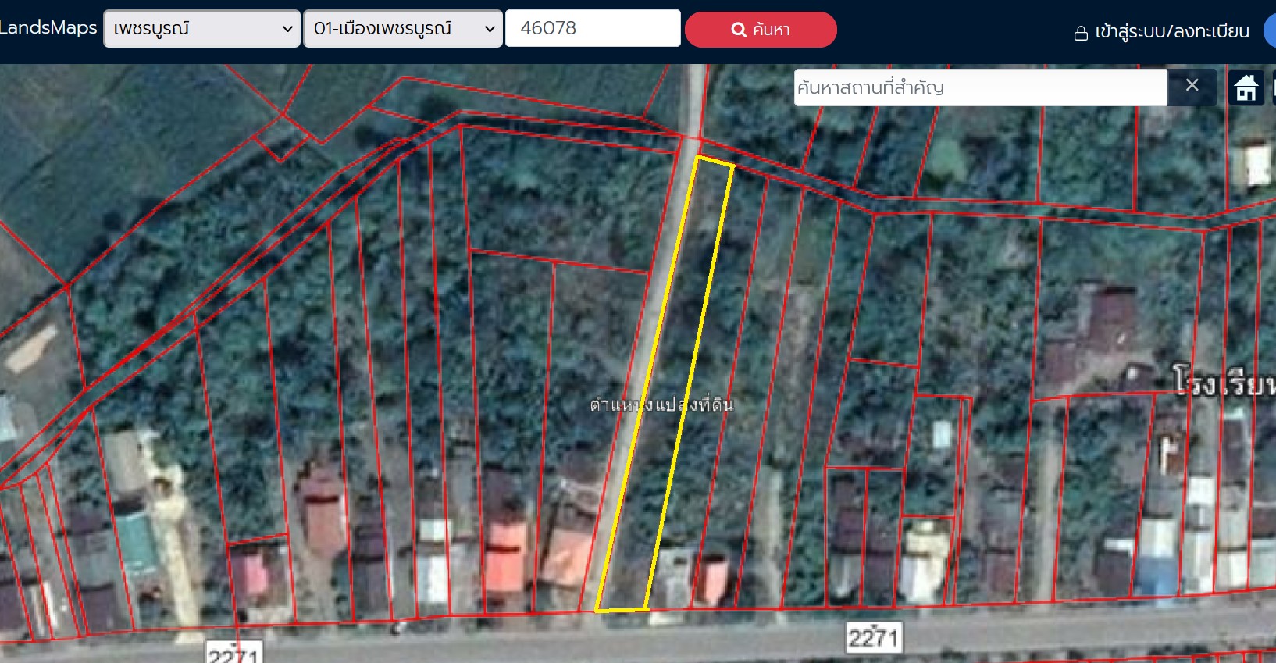Open the province dropdown showing เพชรบูรณ์
This screenshot has height=663, width=1276.
[202, 29]
